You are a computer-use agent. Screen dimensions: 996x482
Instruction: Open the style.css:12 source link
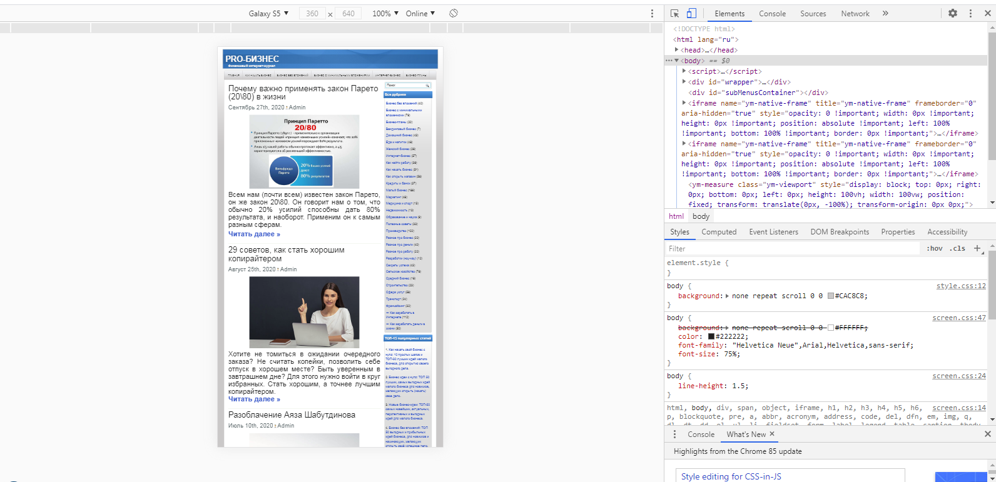point(960,286)
